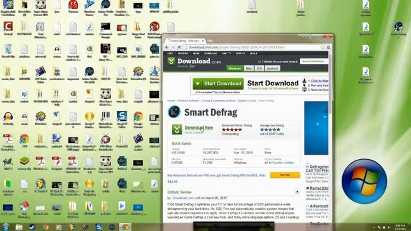Open Snagit from the taskbar

[99, 227]
